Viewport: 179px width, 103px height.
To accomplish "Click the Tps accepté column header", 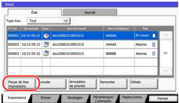I will (31, 28).
